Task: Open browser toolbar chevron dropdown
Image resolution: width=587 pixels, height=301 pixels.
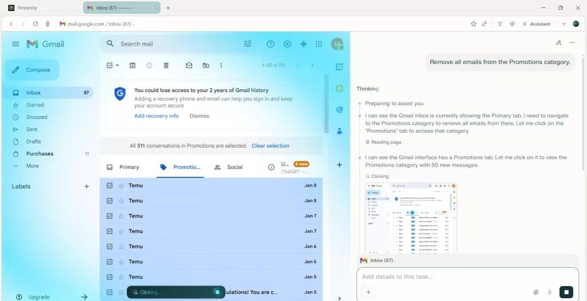Action: click(563, 23)
